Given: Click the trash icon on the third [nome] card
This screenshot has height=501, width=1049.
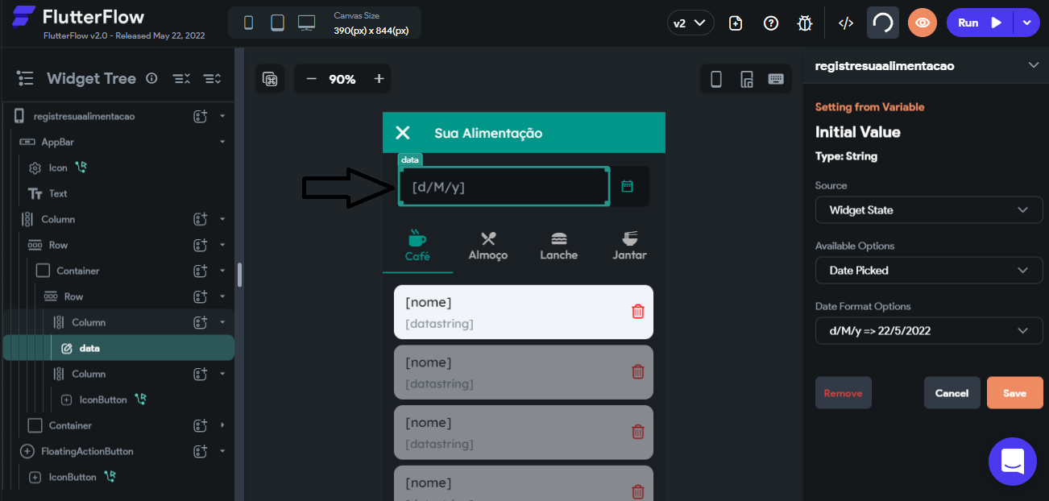Looking at the screenshot, I should click(x=638, y=432).
